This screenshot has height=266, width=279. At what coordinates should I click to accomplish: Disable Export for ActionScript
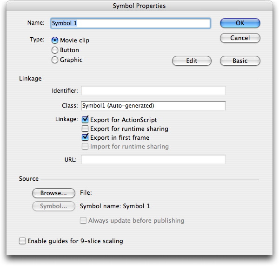[x=85, y=120]
